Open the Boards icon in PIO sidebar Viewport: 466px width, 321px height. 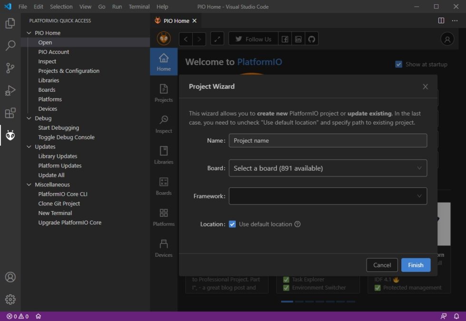coord(164,186)
